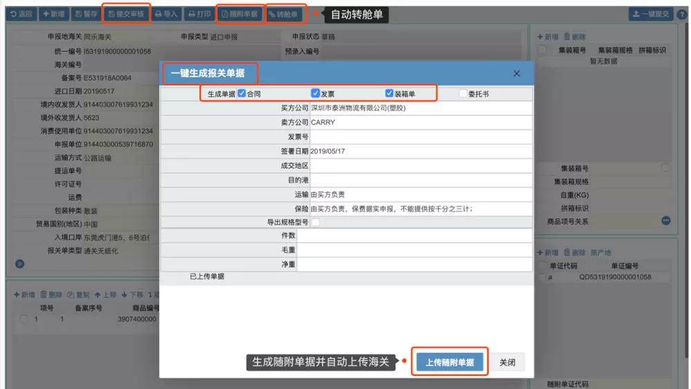Click the 商品编号 value 3907400000
The image size is (691, 389).
(x=137, y=319)
